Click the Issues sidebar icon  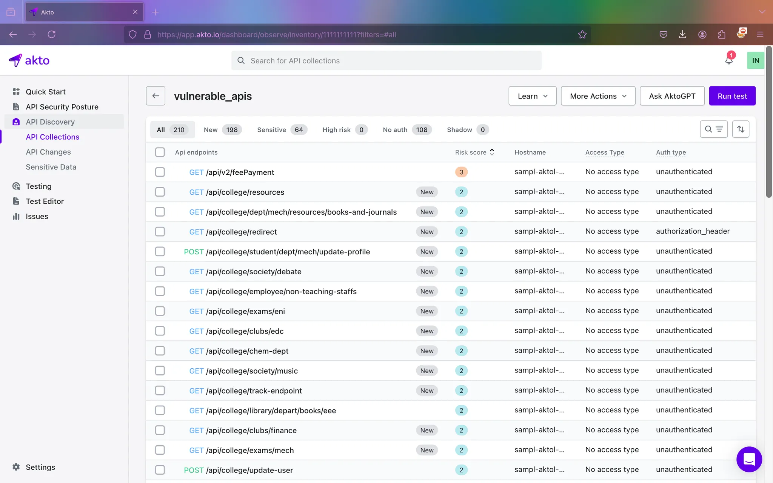point(15,217)
